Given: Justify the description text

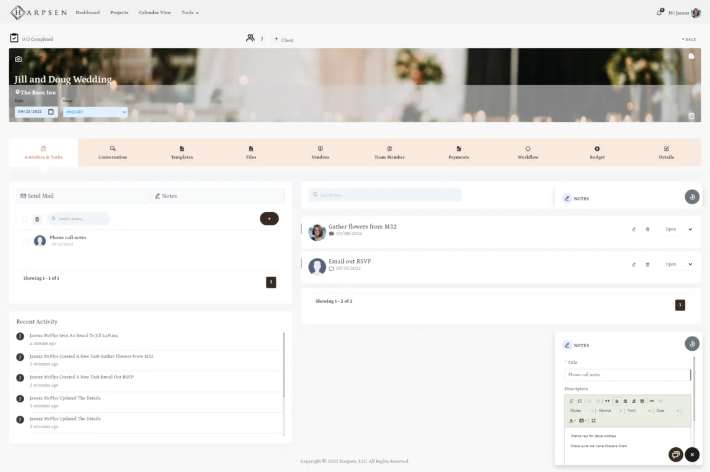Looking at the screenshot, I should point(642,401).
